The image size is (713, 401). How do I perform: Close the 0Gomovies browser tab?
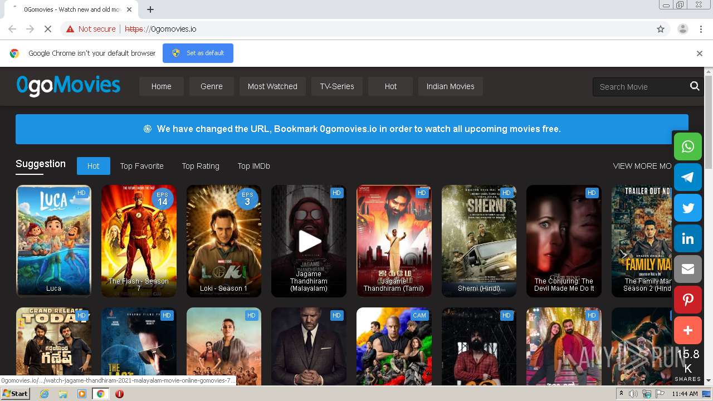[x=130, y=9]
